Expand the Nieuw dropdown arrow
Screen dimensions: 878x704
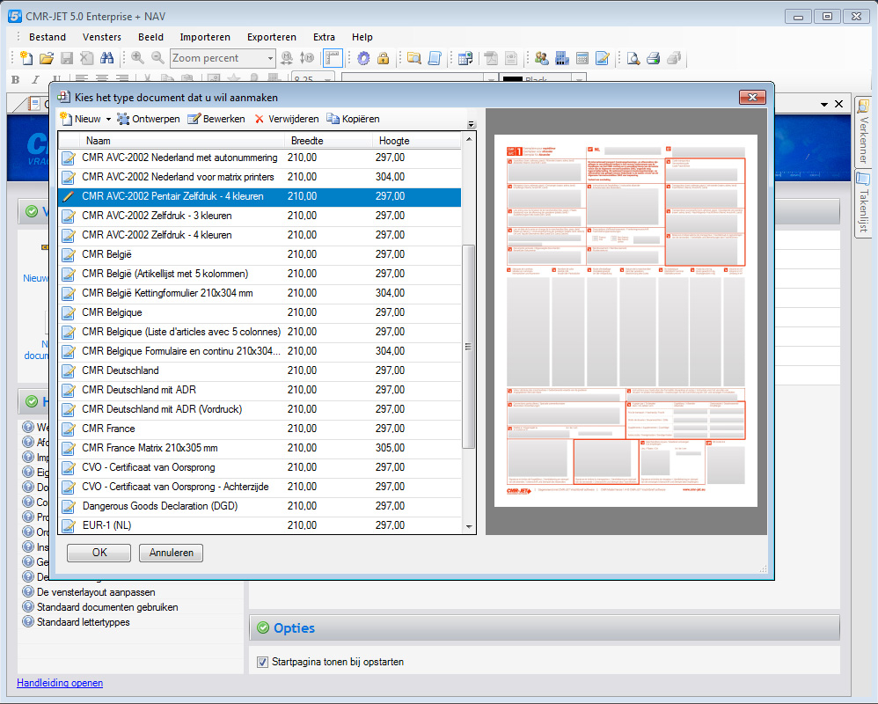(108, 120)
